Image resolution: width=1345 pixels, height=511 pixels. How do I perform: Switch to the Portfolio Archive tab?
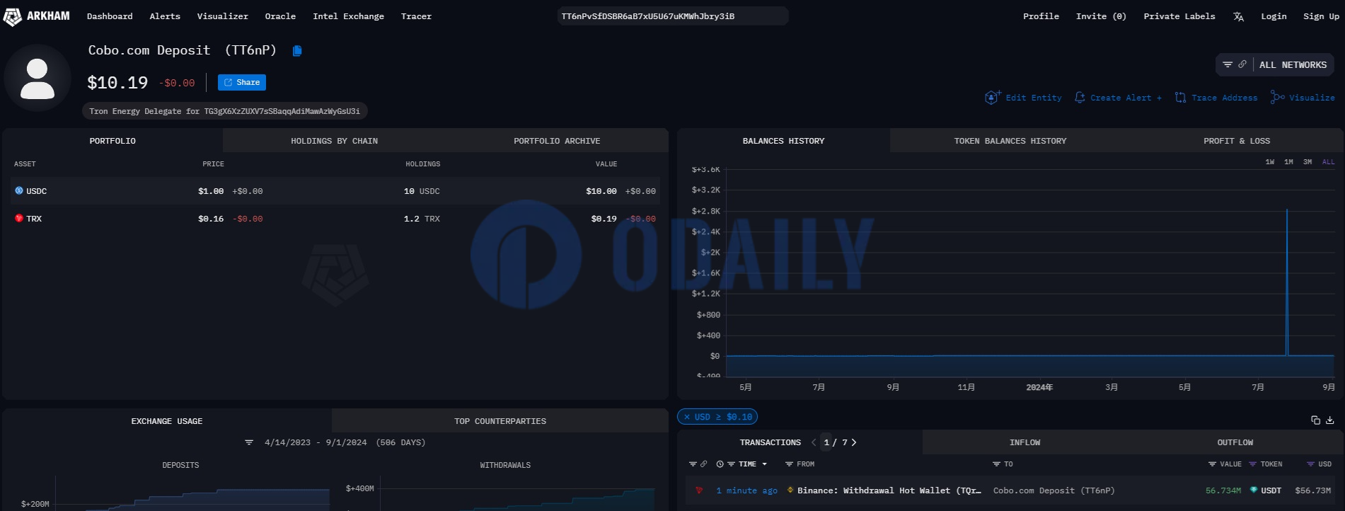pyautogui.click(x=557, y=141)
